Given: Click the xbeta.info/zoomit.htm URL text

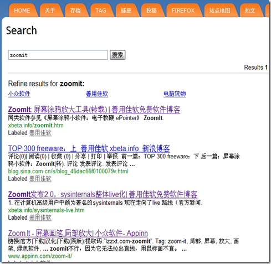Looking at the screenshot, I should pos(36,126).
